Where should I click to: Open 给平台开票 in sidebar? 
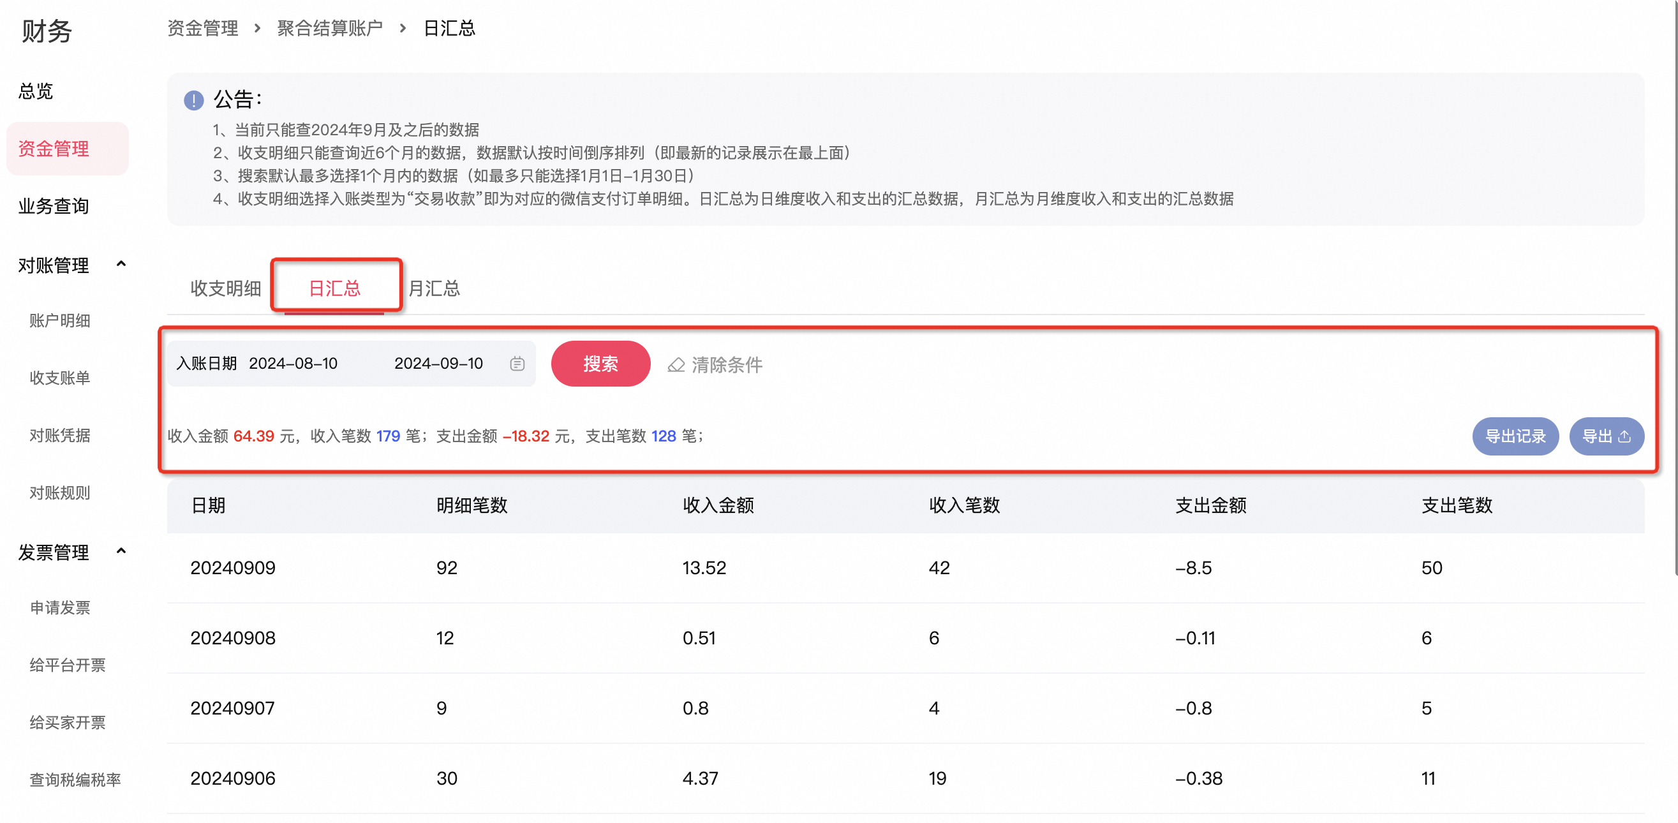coord(68,665)
